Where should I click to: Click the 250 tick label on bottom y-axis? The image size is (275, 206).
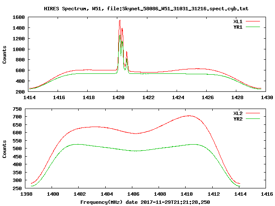[17, 188]
